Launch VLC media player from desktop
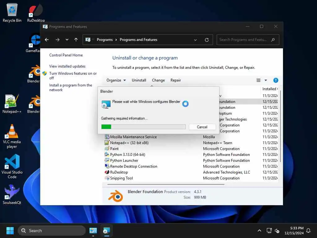The height and width of the screenshot is (238, 317). 12,136
